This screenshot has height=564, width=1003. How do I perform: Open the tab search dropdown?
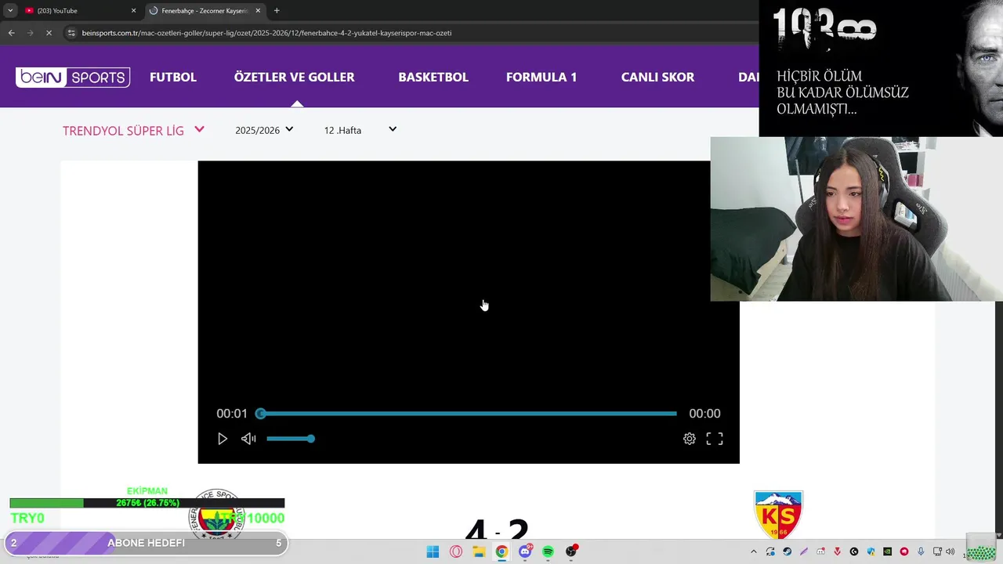(x=10, y=11)
